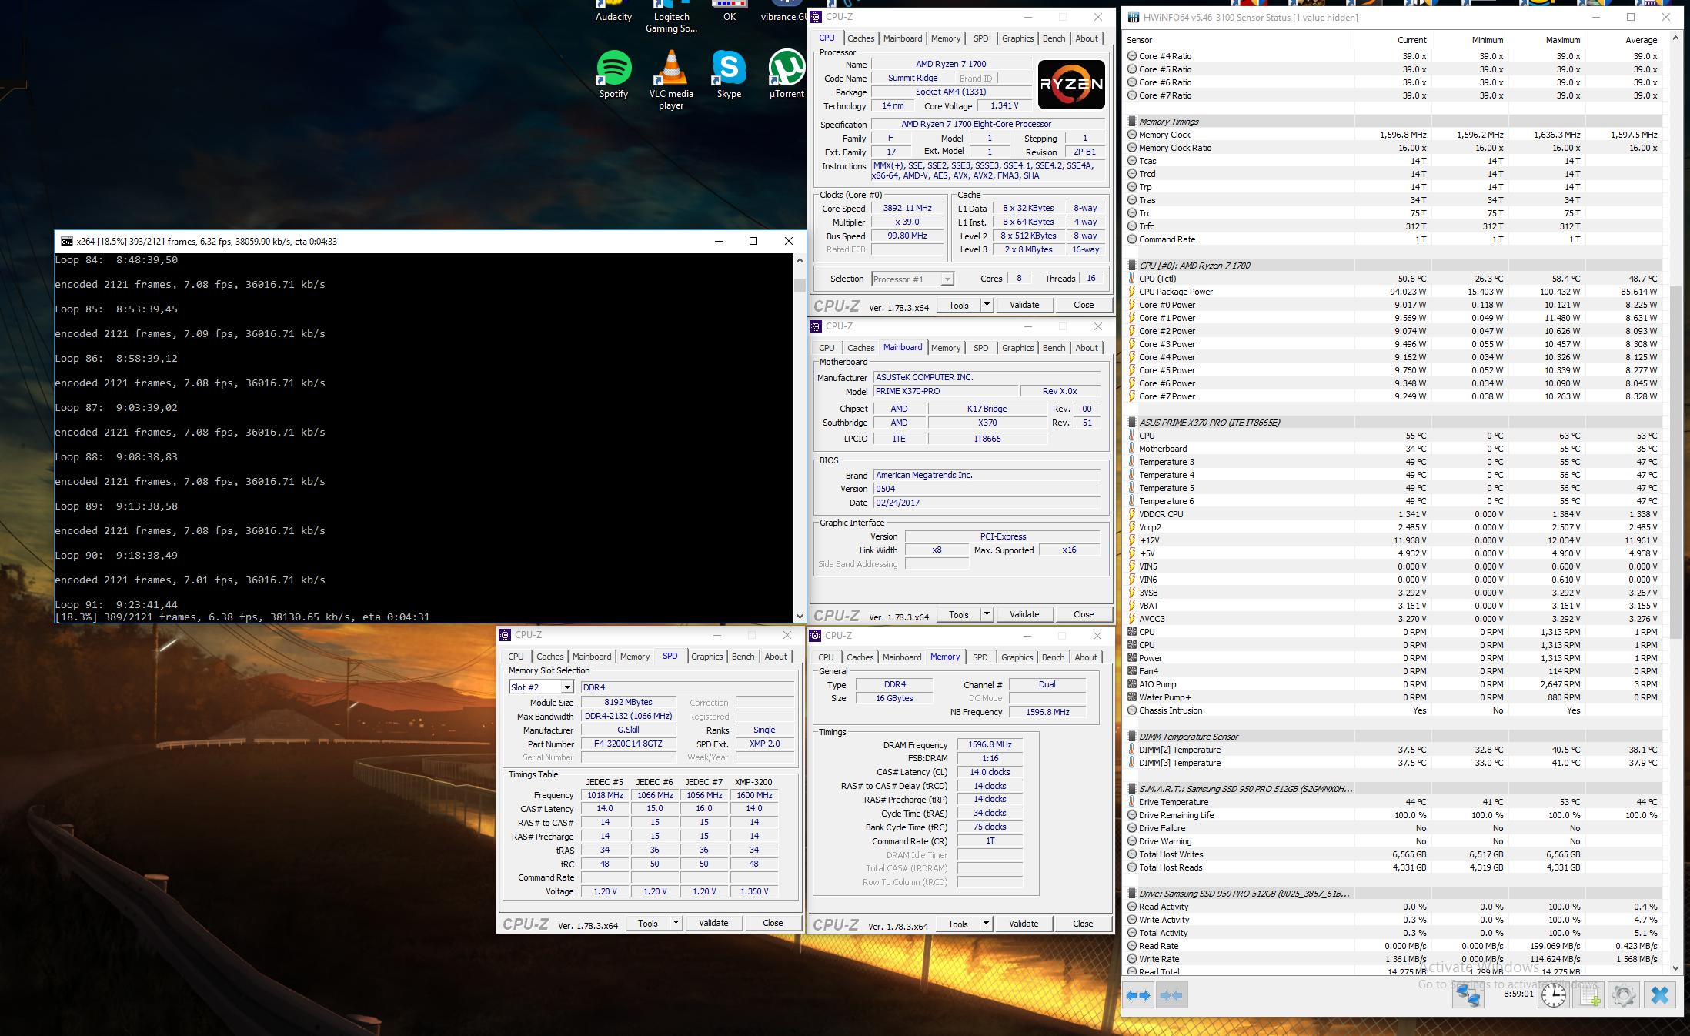
Task: Open About tab in Mainboard CPU-Z window
Action: click(1087, 348)
